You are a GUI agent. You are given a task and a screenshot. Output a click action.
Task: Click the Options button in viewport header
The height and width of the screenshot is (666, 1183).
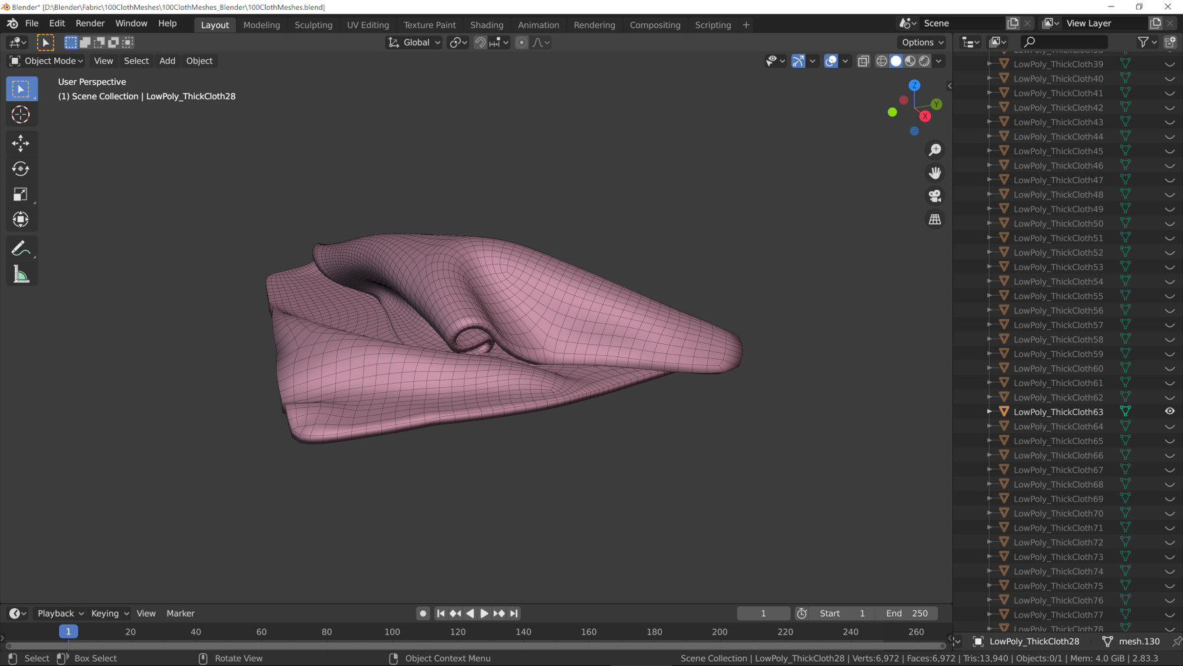coord(922,43)
